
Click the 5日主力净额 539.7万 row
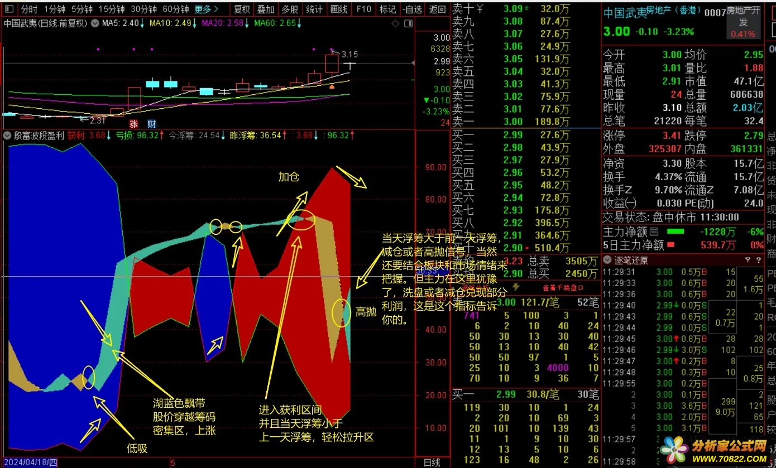(x=684, y=244)
